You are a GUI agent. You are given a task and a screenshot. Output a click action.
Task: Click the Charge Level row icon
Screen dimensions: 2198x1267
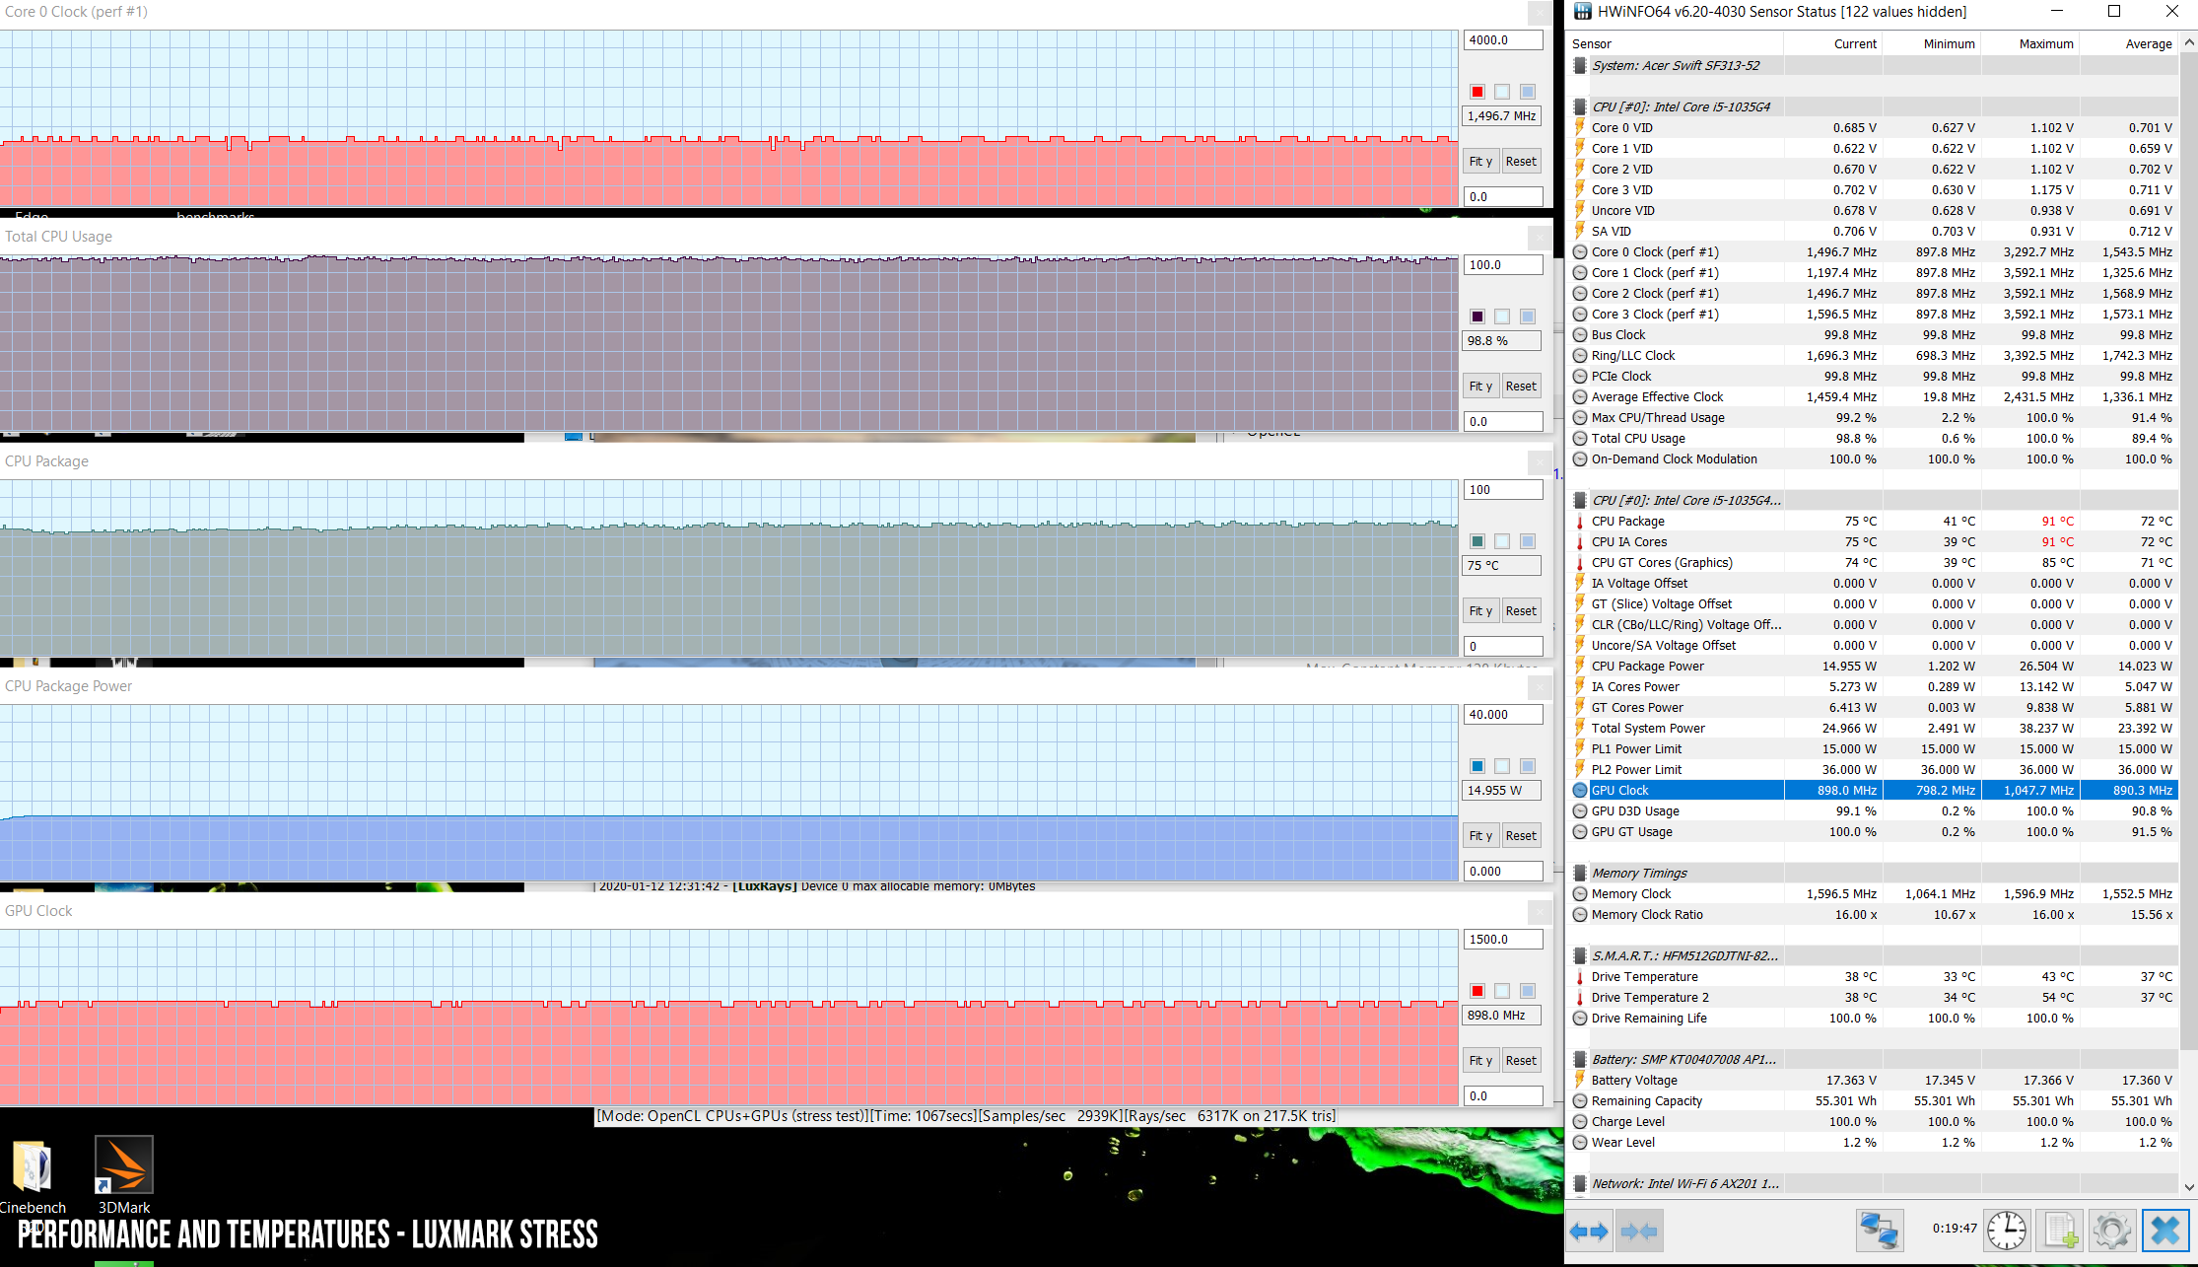click(x=1580, y=1122)
